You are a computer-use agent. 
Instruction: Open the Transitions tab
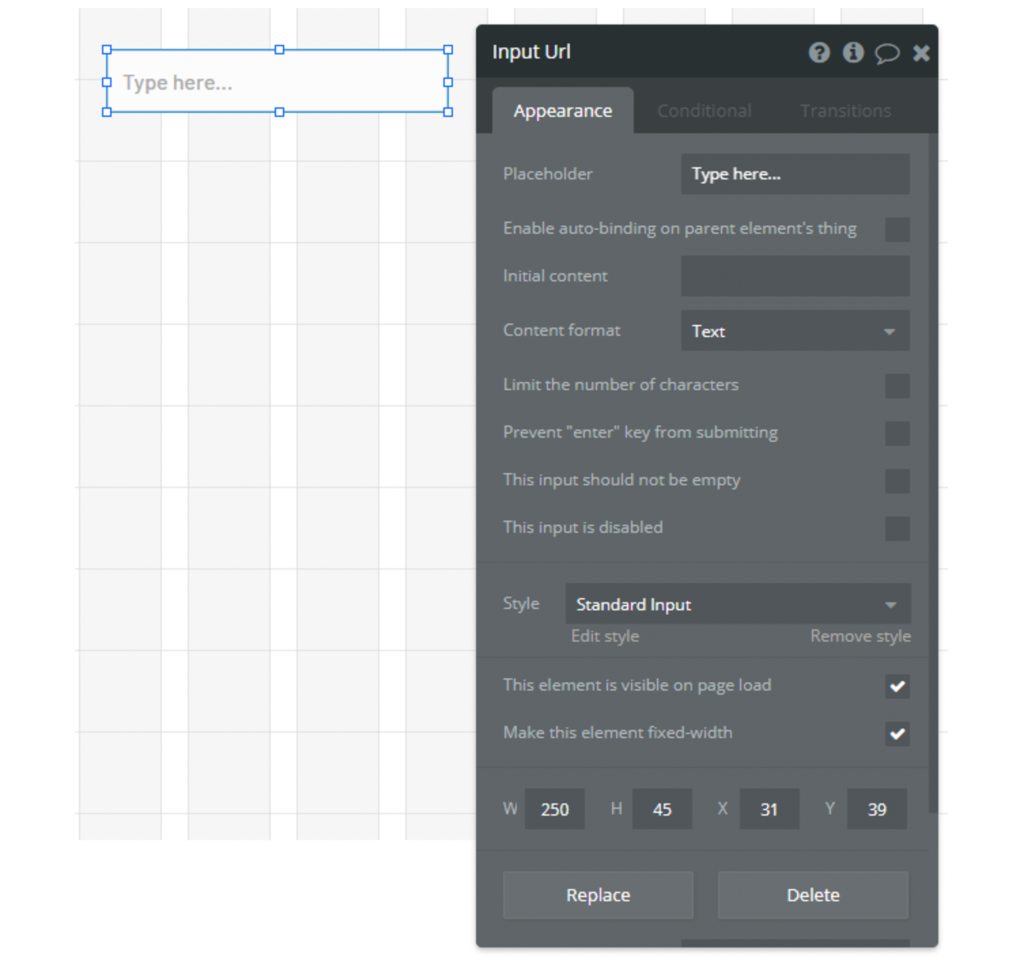(x=845, y=111)
